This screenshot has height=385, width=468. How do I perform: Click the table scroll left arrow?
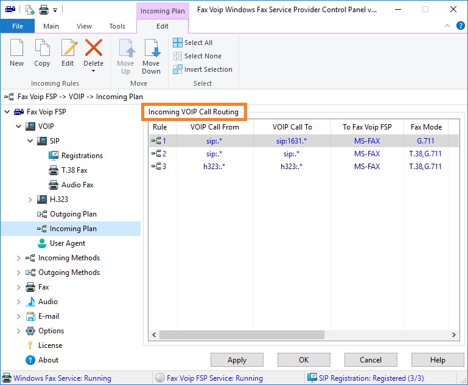click(154, 335)
